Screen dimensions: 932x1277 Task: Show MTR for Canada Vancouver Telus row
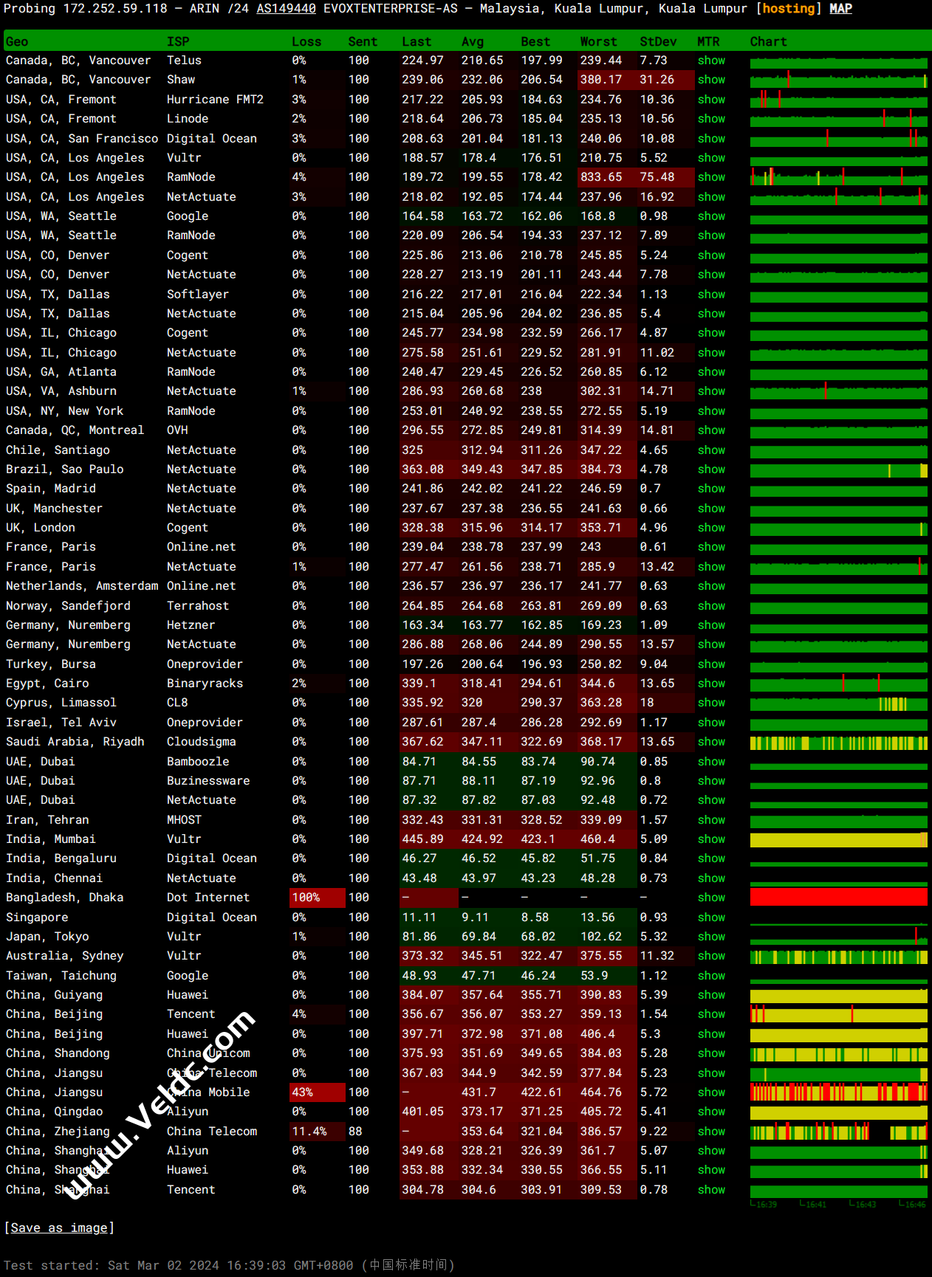tap(711, 61)
